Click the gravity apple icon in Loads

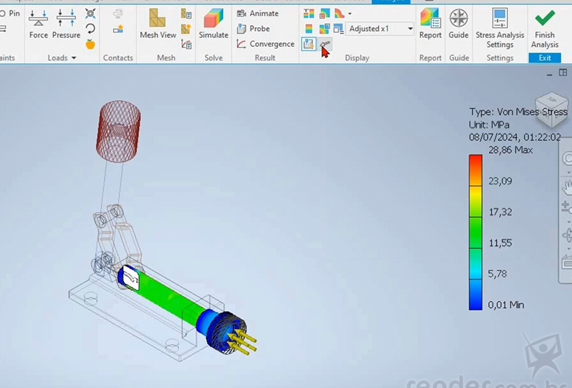pos(91,44)
